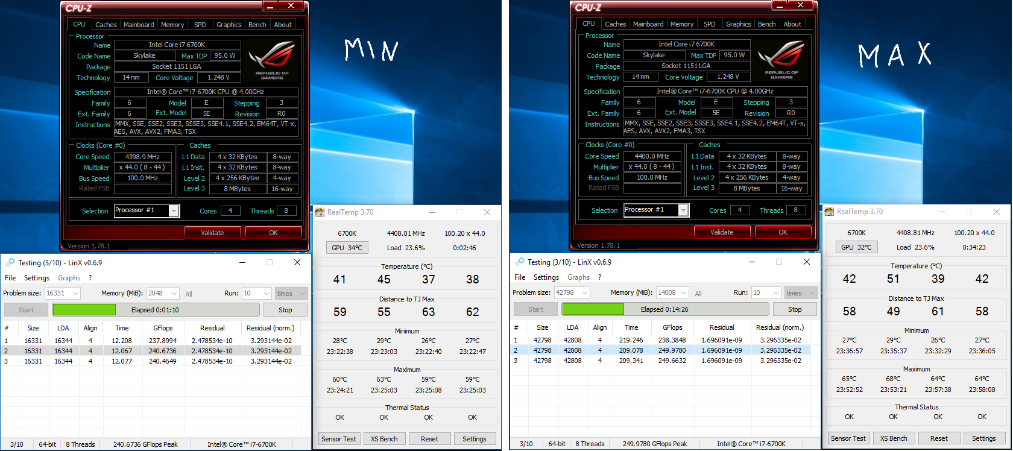Click the LinX title icon in the MIN screenshot
Image resolution: width=1013 pixels, height=451 pixels.
click(10, 262)
